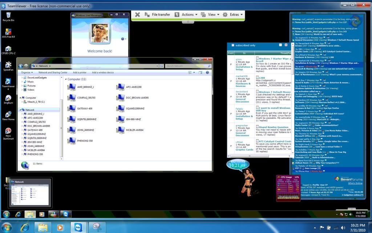Click Add a printer in the Explorer toolbar
This screenshot has height=233, width=372.
click(80, 73)
